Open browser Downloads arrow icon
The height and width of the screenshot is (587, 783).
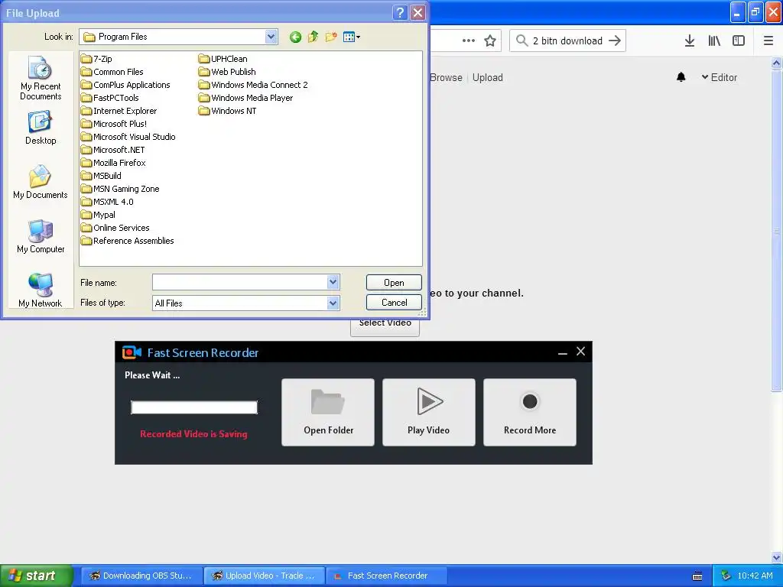[x=690, y=41]
